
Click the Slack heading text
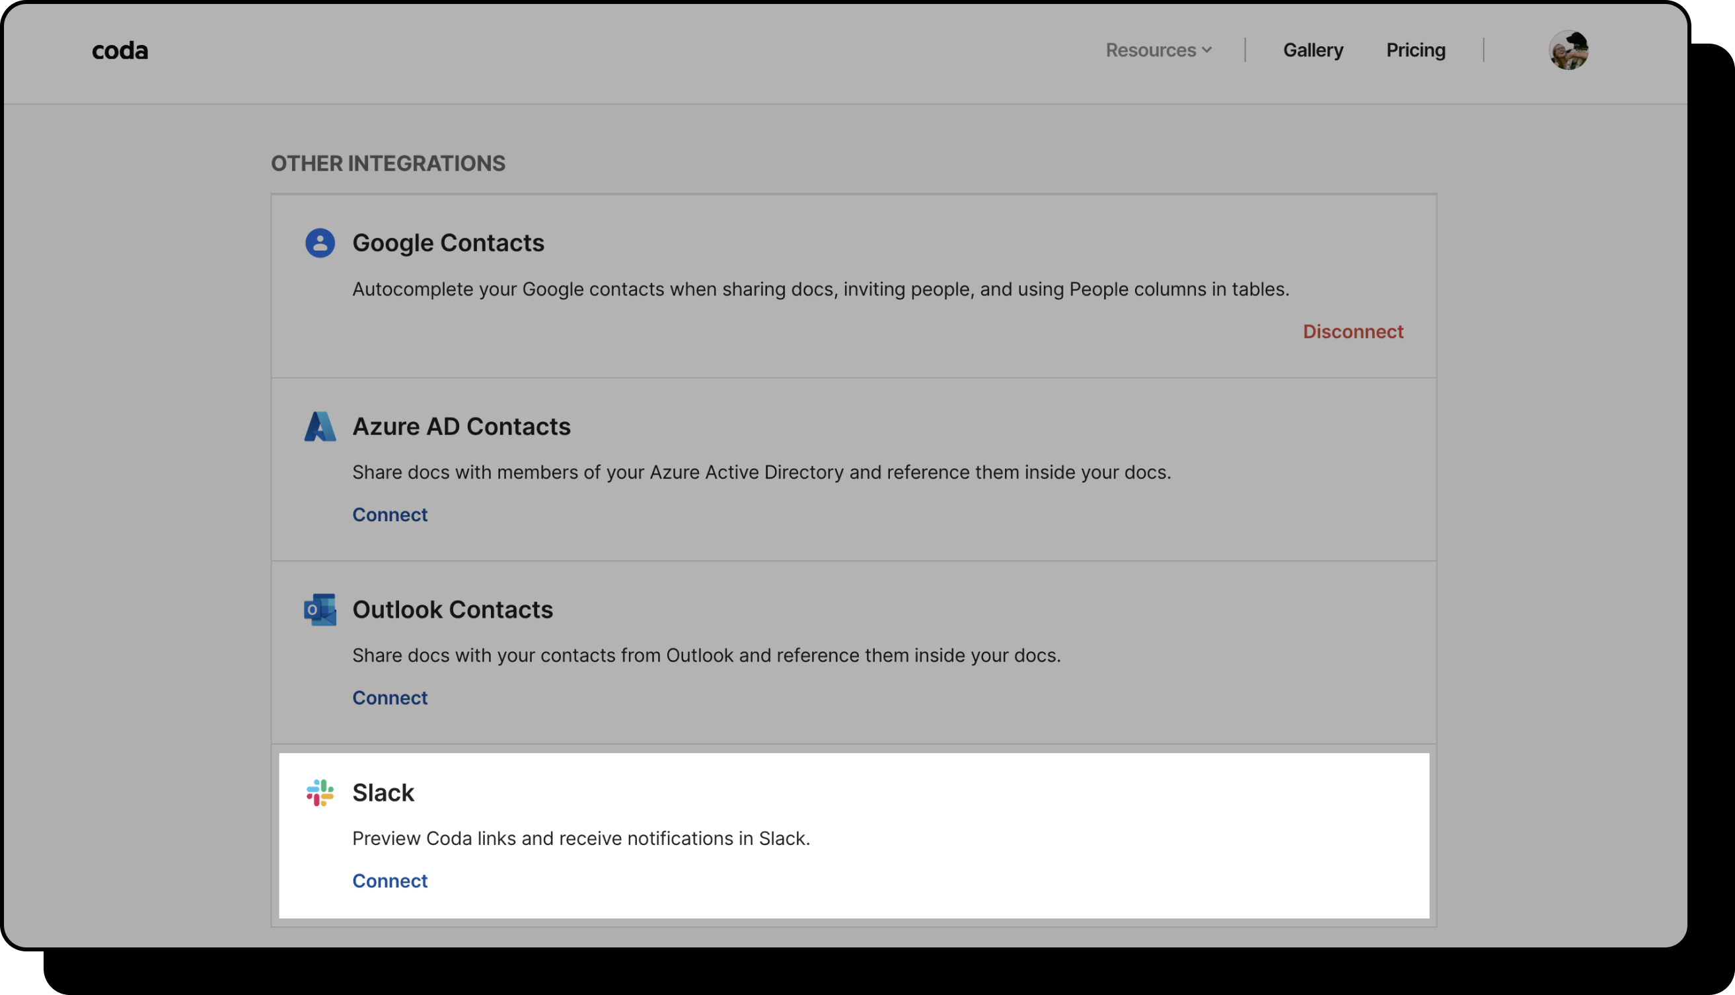[383, 793]
